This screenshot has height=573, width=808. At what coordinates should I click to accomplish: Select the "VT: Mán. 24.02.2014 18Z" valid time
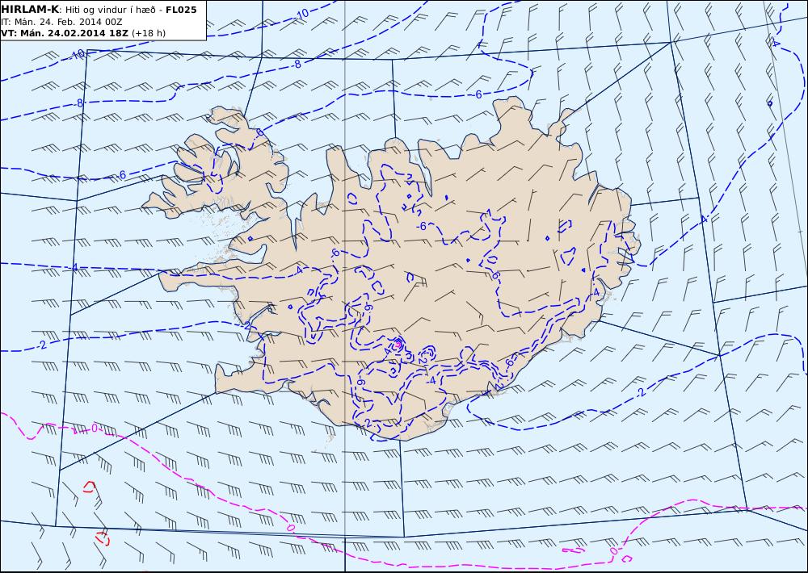65,33
